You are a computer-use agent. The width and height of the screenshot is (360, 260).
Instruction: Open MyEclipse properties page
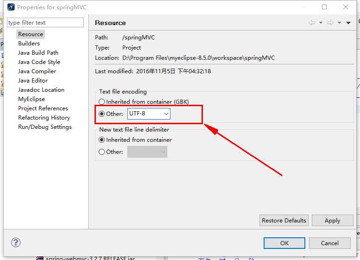(32, 99)
